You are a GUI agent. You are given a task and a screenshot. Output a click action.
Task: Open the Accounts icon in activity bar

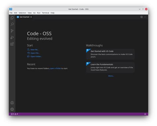coord(12,103)
